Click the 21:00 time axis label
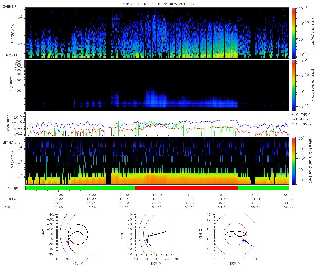This screenshot has width=321, height=267. coord(256,195)
